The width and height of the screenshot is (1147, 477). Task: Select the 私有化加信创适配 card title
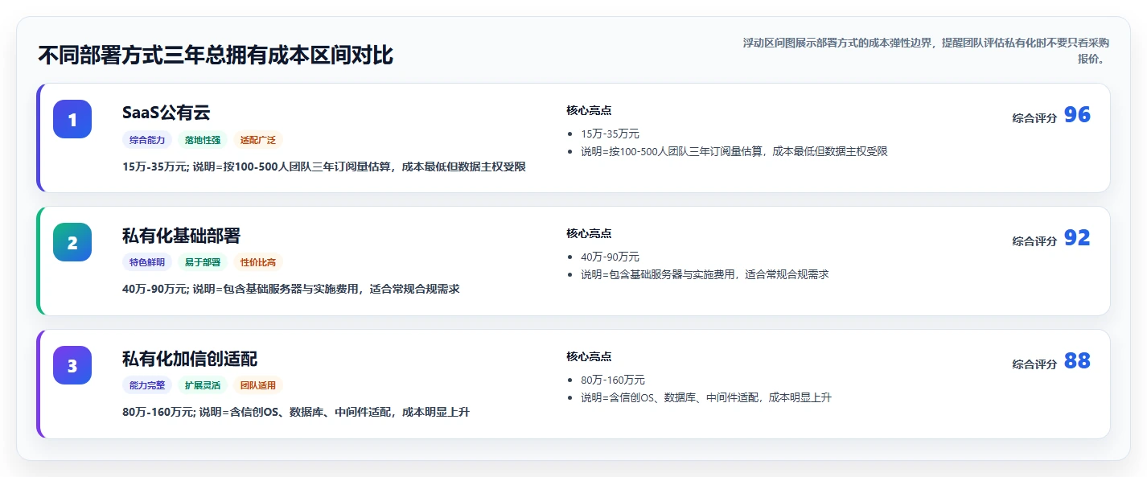coord(190,359)
